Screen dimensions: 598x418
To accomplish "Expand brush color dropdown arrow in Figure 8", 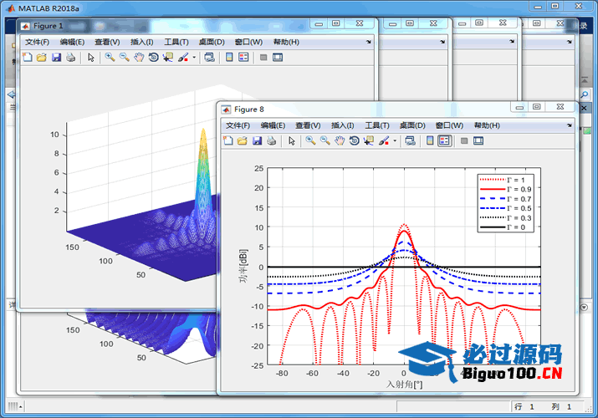I will (396, 141).
